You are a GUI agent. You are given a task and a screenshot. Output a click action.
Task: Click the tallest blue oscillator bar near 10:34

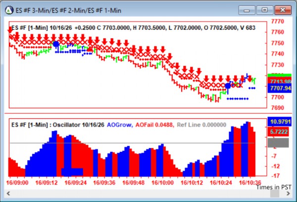point(247,149)
